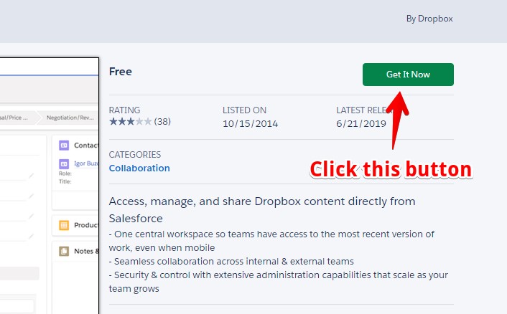The height and width of the screenshot is (314, 507).
Task: Click the Contacts icon in the screenshot
Action: click(64, 146)
